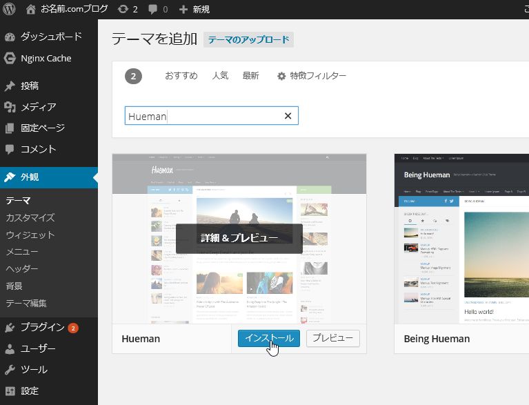529x405 pixels.
Task: Click お名前.comブログ site name link
Action: pyautogui.click(x=74, y=9)
